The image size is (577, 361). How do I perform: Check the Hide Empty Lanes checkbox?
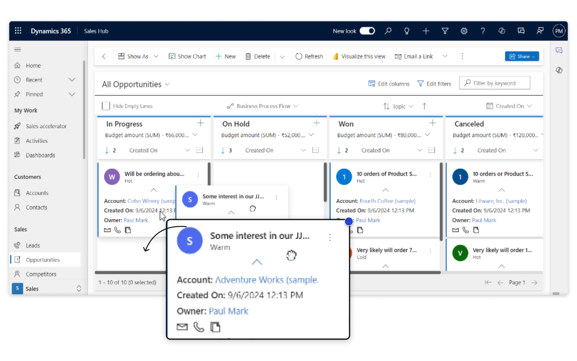pyautogui.click(x=106, y=106)
